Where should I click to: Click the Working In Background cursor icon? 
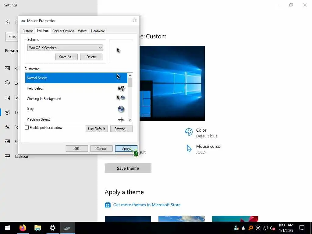point(121,98)
